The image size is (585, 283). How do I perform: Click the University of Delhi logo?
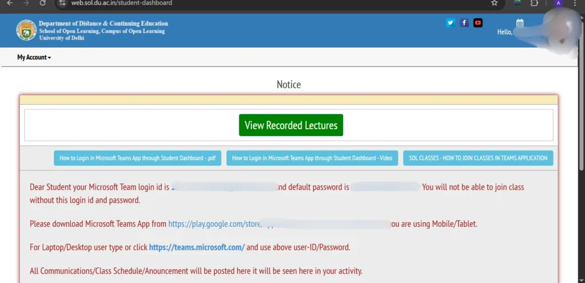[26, 30]
